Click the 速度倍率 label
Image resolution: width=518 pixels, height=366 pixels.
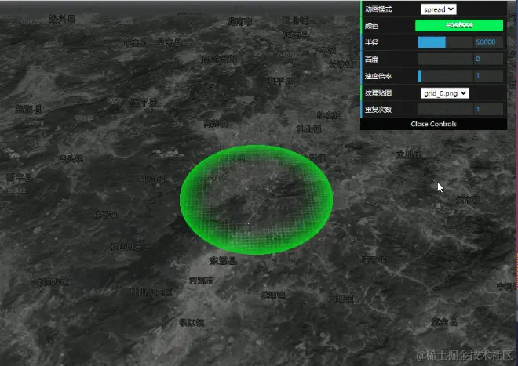tap(378, 76)
